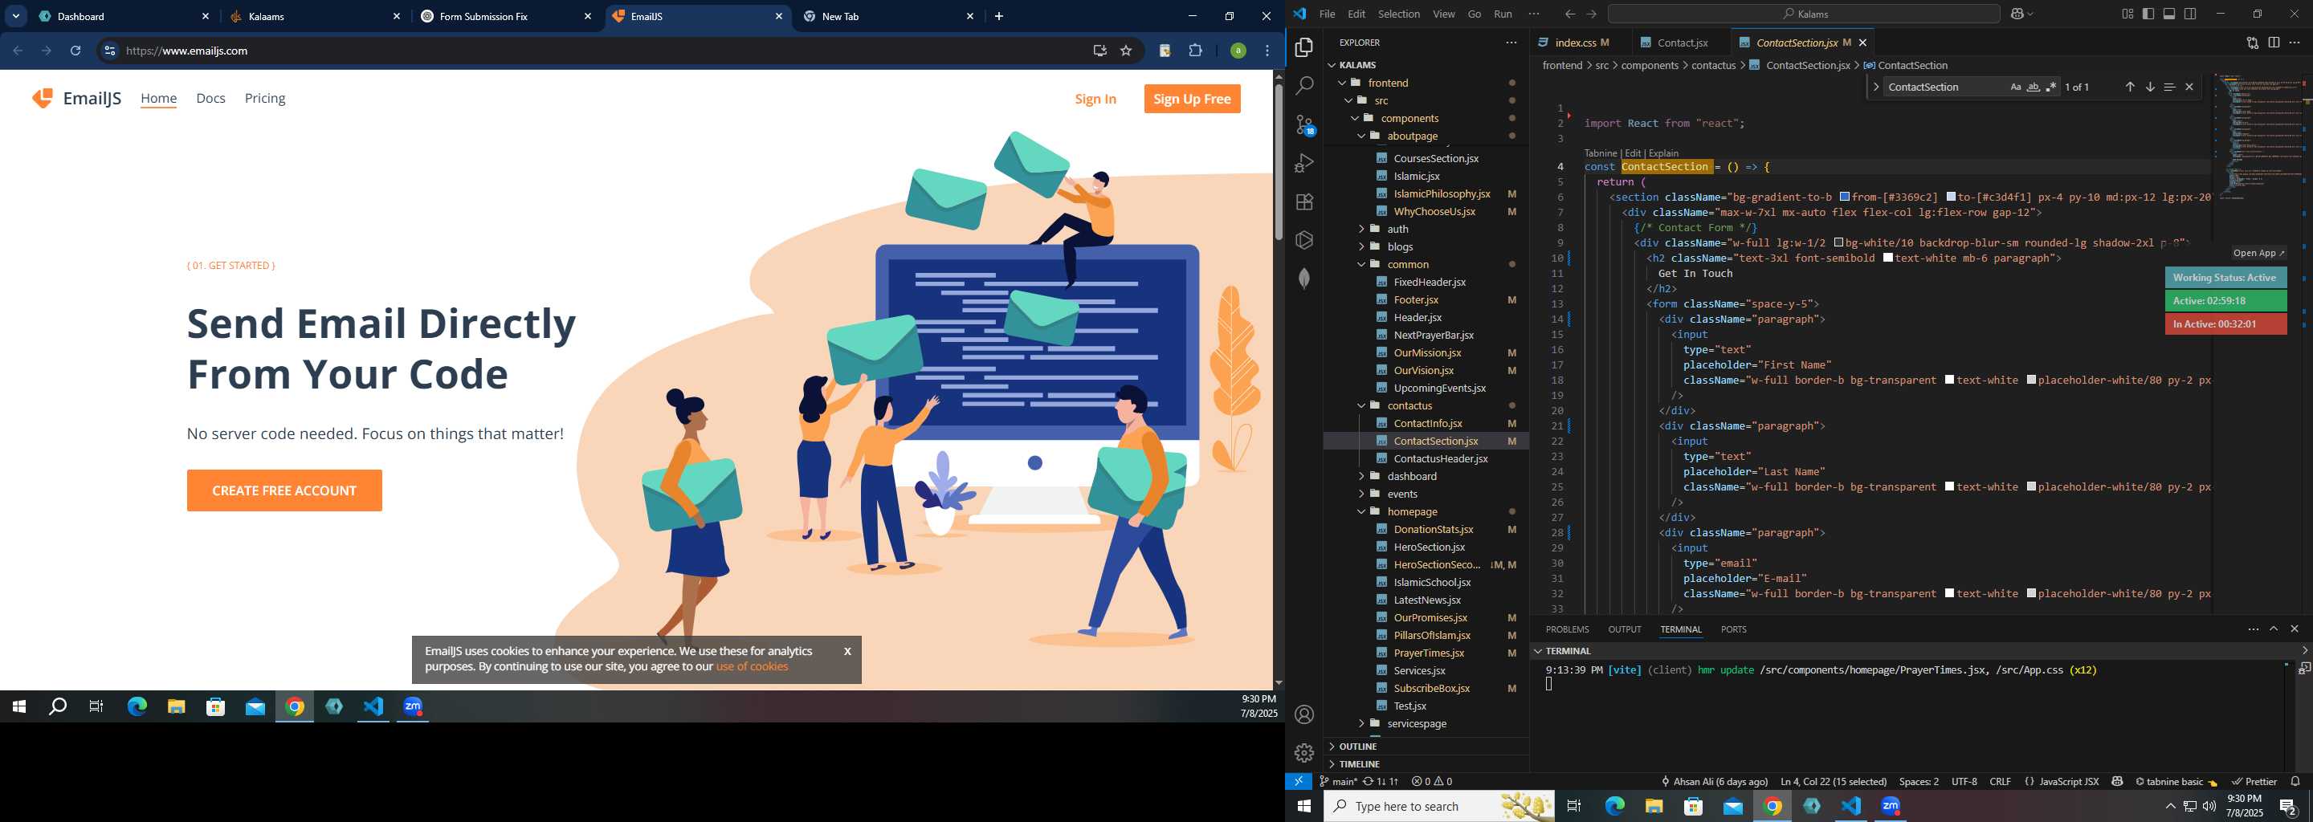This screenshot has width=2313, height=822.
Task: Maximize the terminal panel size
Action: (2274, 629)
